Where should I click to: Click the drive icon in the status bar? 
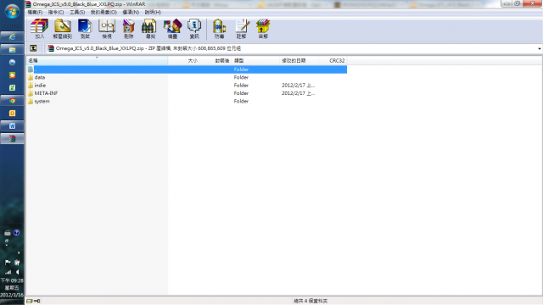point(30,302)
